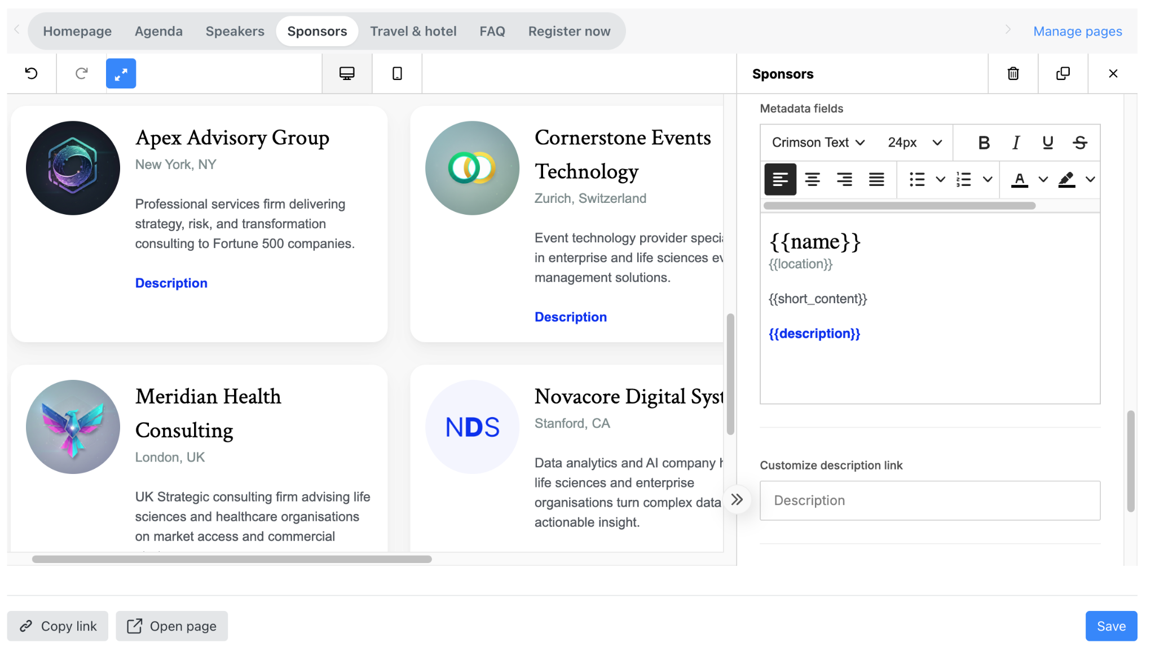Click the preview vertical scrollbar

730,374
